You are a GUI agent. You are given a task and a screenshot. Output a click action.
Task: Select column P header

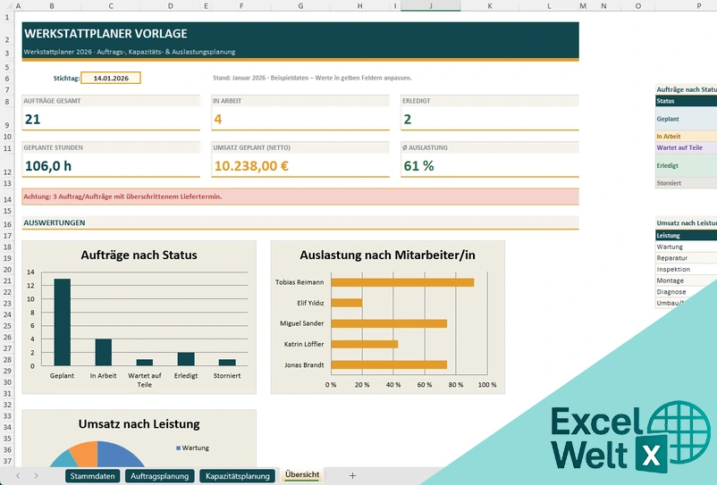point(699,5)
